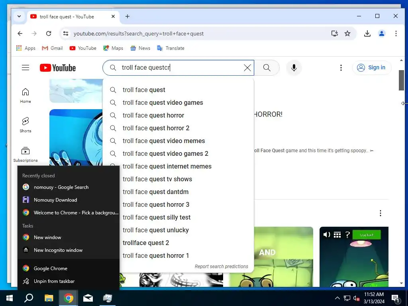This screenshot has height=306, width=408.
Task: Select suggestion 'trollface quest 2'
Action: click(186, 243)
